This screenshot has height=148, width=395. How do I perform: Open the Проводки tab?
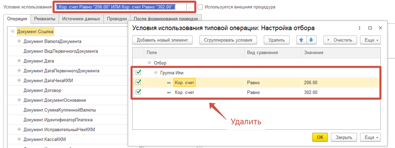click(x=117, y=19)
